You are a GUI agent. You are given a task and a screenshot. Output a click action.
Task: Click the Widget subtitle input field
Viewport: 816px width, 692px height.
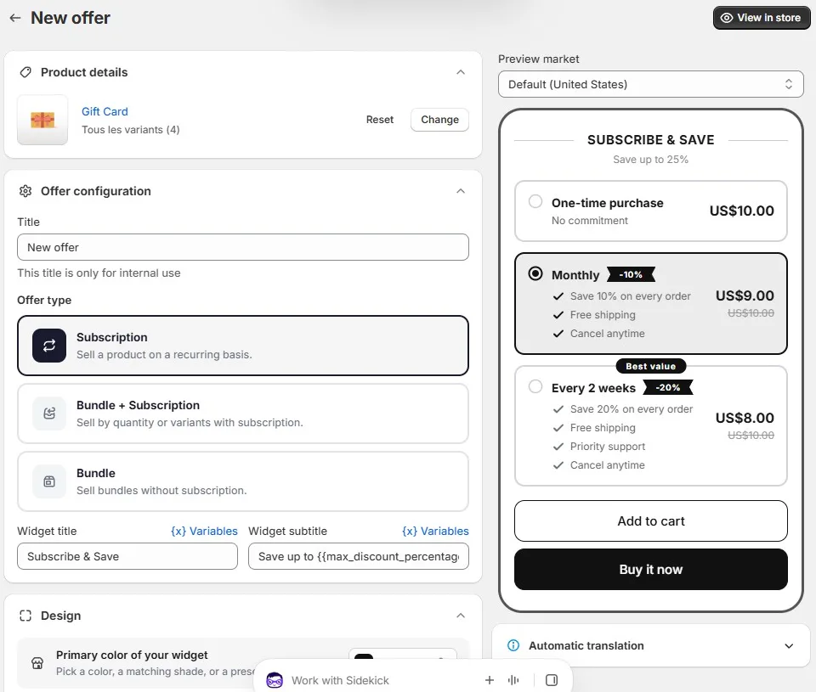(x=359, y=556)
